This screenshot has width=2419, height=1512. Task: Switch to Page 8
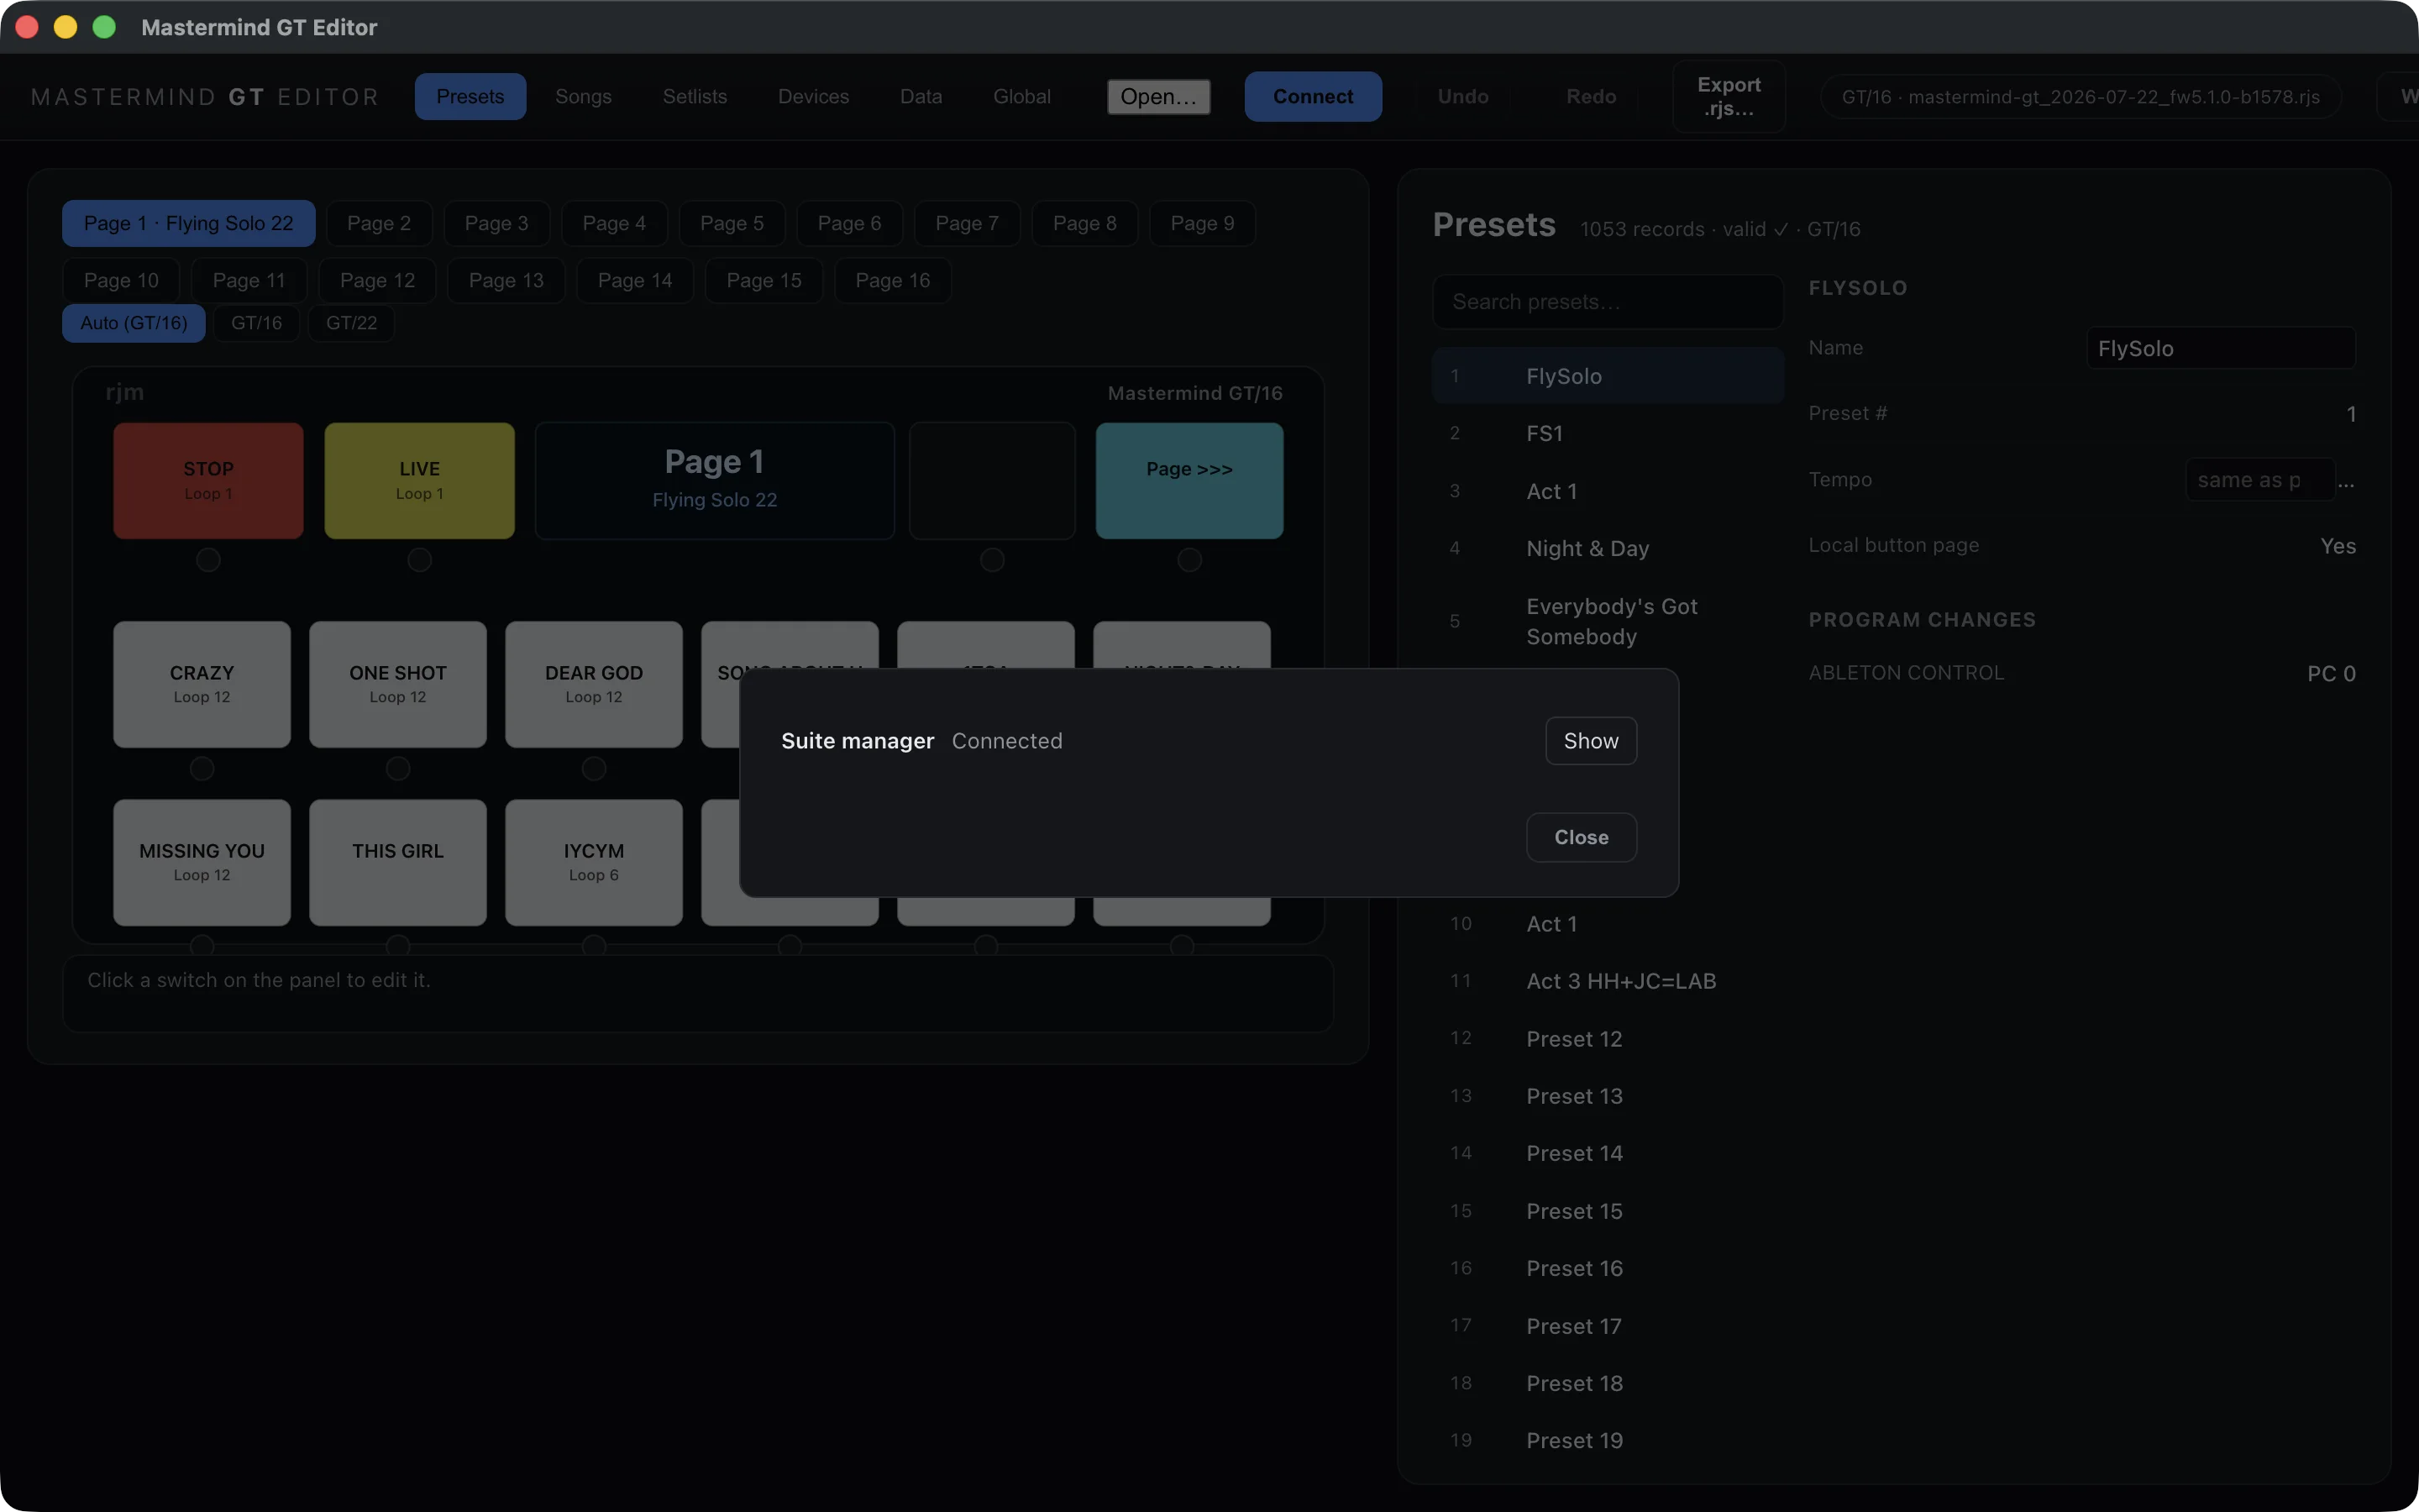pyautogui.click(x=1084, y=223)
